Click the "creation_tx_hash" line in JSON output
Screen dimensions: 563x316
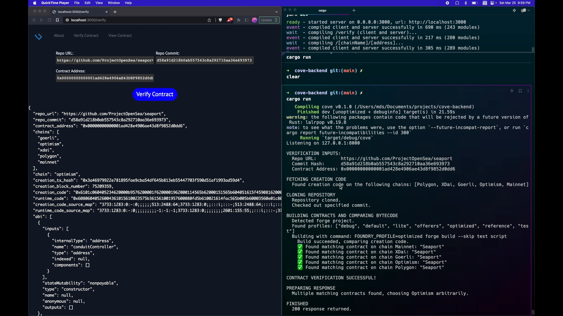[139, 180]
